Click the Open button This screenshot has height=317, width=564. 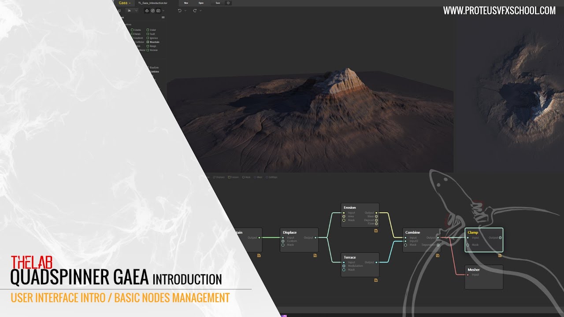201,3
